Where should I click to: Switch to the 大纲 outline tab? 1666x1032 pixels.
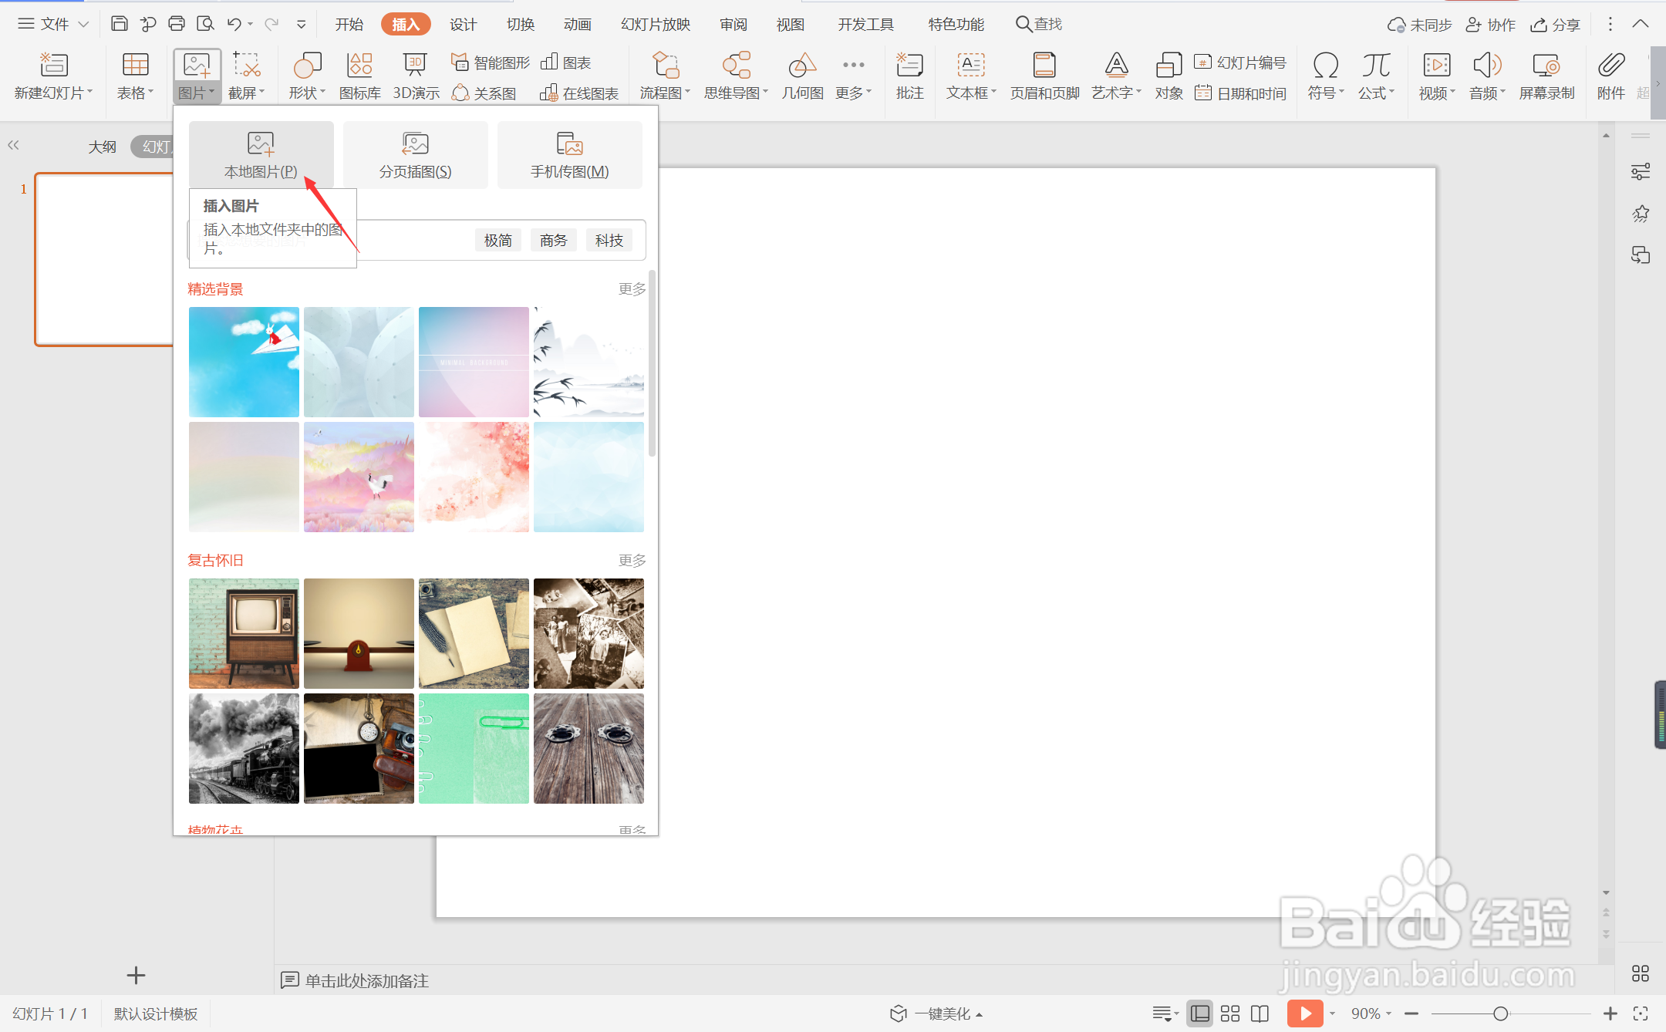pos(102,147)
